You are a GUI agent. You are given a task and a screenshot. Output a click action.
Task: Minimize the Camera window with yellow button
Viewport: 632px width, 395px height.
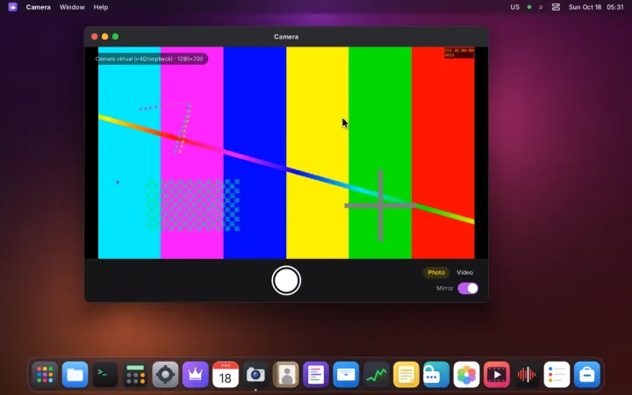tap(104, 37)
